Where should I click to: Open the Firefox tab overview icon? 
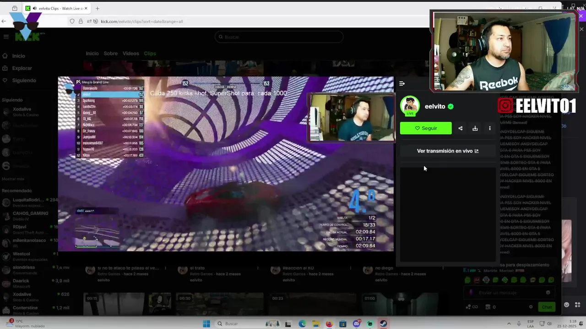15,8
